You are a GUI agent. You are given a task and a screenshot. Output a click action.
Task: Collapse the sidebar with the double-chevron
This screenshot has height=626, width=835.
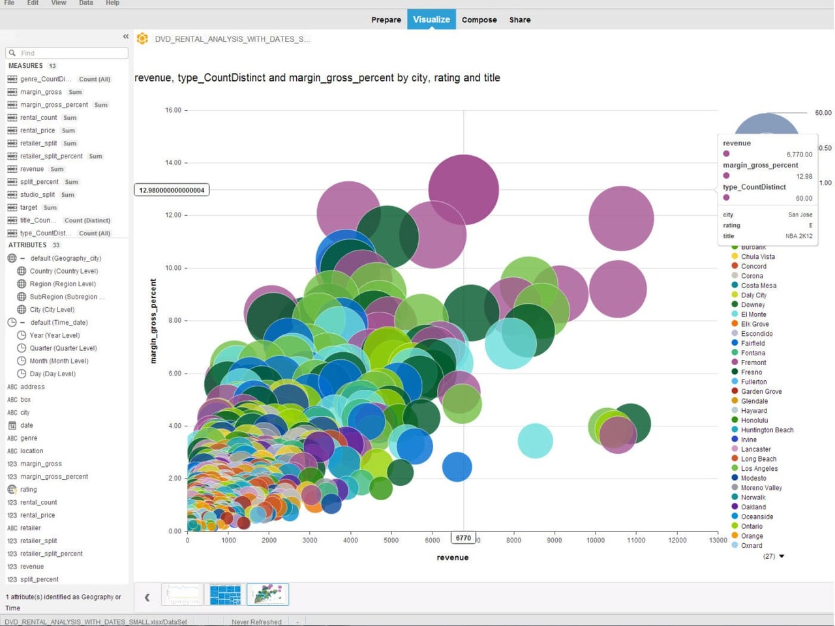(x=125, y=37)
